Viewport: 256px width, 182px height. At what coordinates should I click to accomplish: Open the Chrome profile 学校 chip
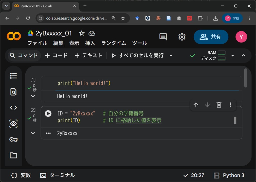pyautogui.click(x=232, y=18)
